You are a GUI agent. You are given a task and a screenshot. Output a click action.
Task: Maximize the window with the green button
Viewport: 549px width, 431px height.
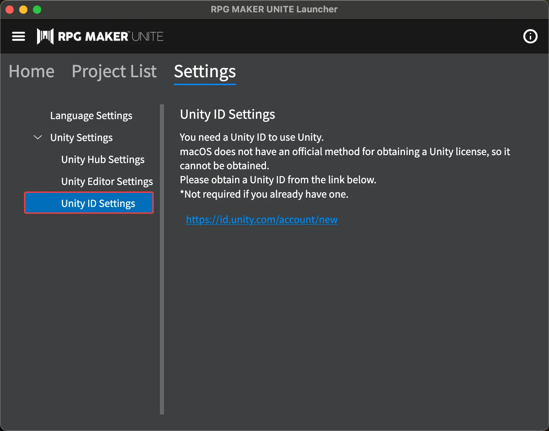(x=37, y=10)
